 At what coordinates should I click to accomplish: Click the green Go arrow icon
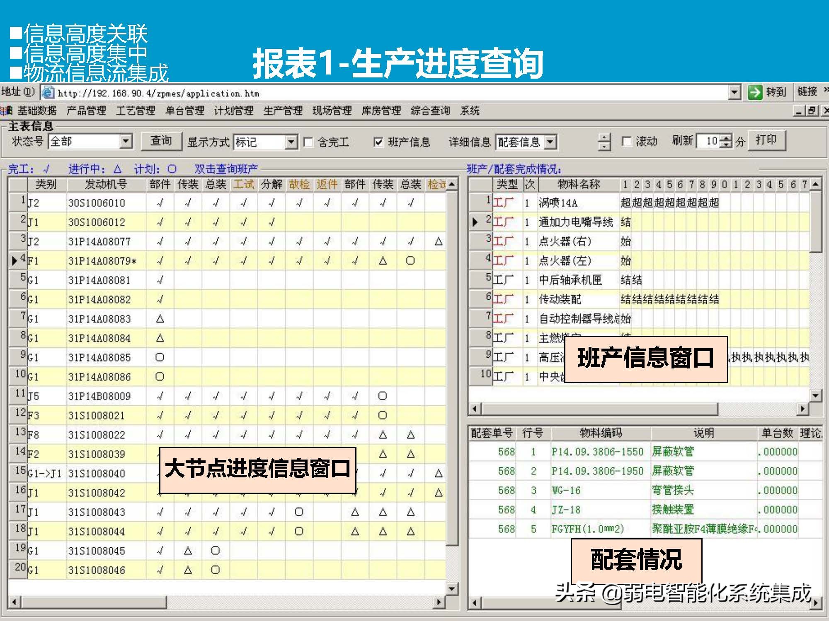tap(755, 92)
